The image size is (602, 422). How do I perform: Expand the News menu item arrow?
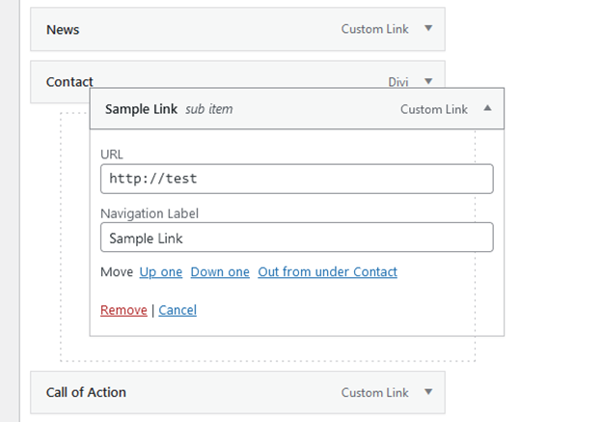428,28
